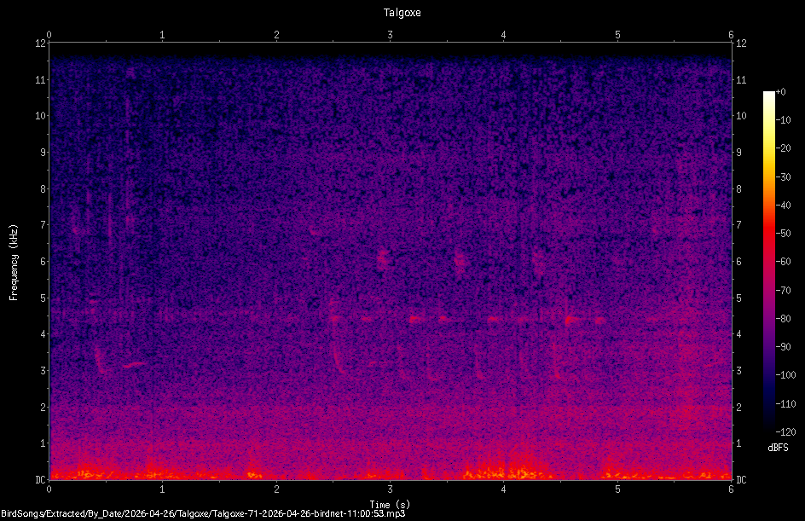Screen dimensions: 805x521
Task: Click the 6 kHz label on right axis
Action: (x=738, y=261)
